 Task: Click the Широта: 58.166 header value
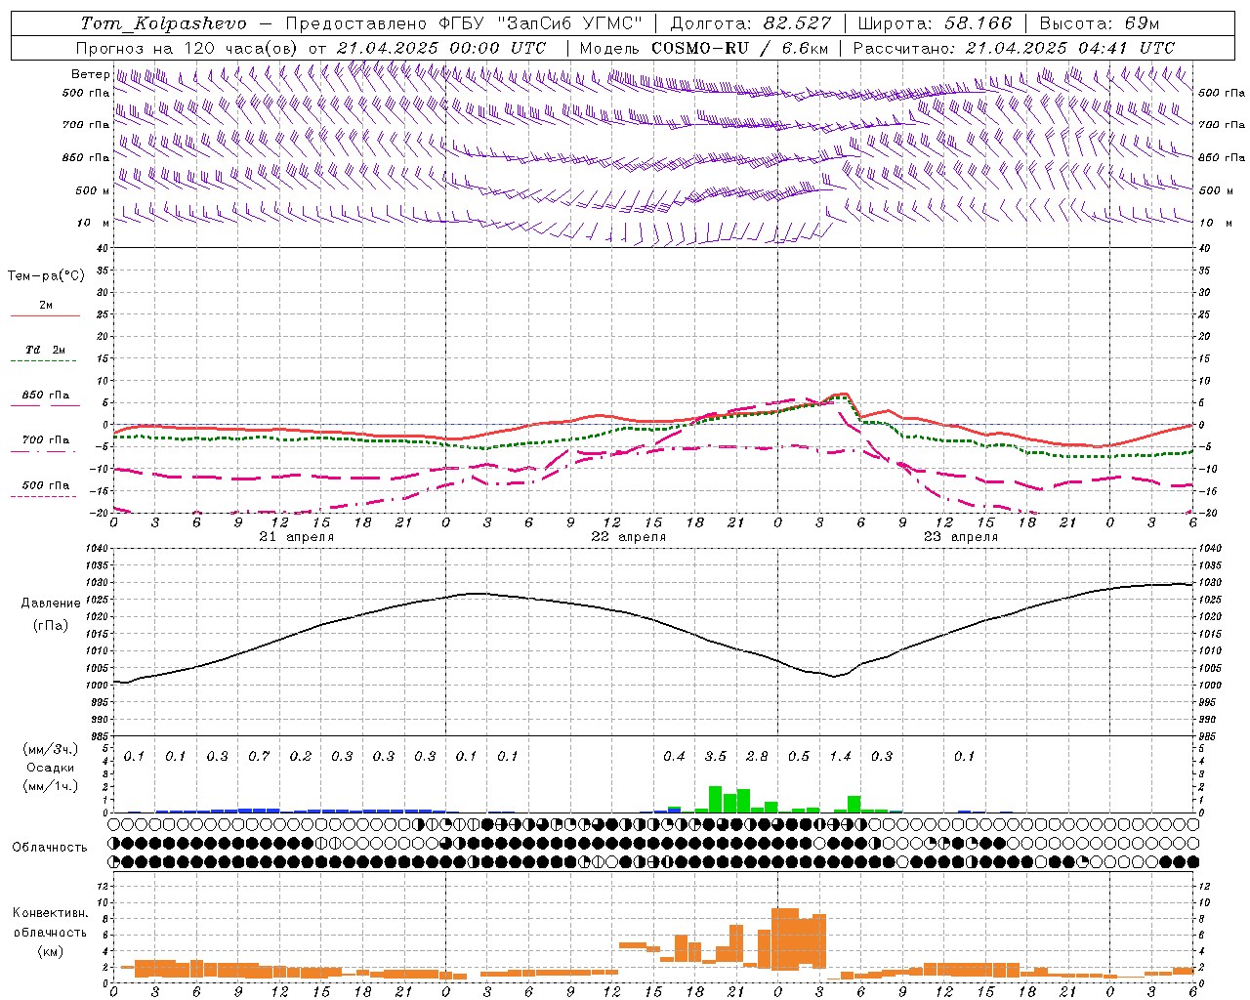(x=936, y=23)
